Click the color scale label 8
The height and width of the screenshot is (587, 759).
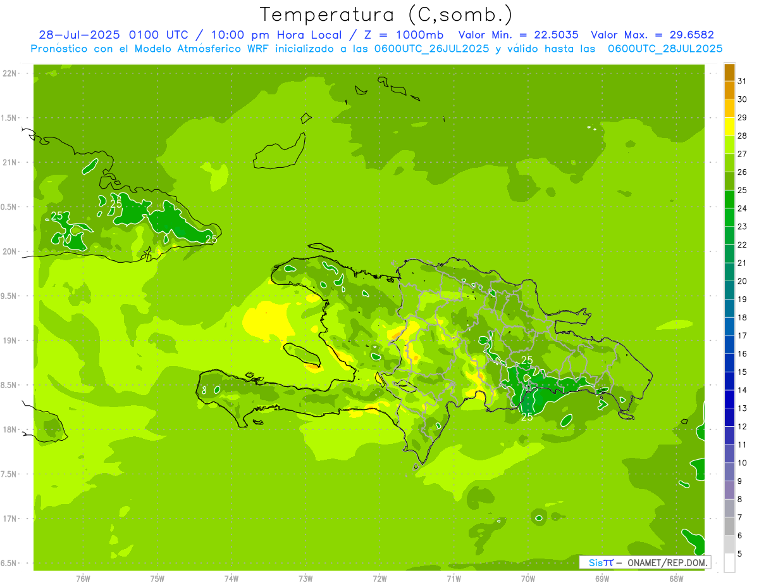(740, 499)
